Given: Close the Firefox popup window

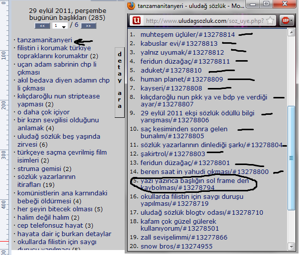Looking at the screenshot, I should [x=285, y=4].
